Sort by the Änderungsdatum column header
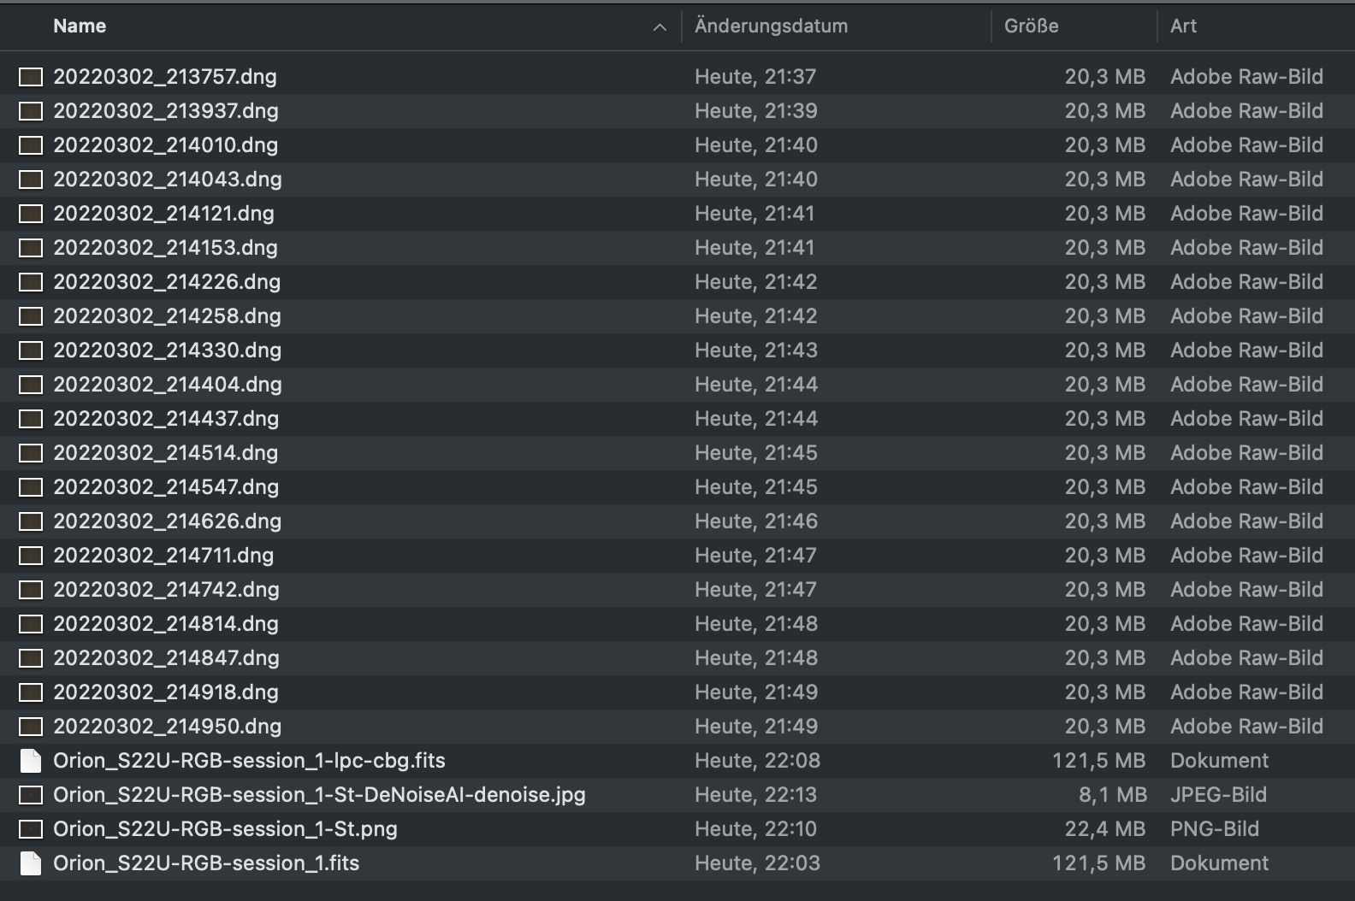 tap(771, 26)
